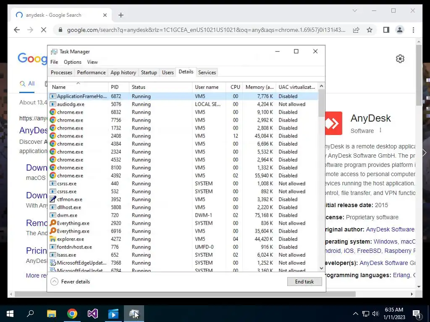Viewport: 430px width, 322px height.
Task: Open the Windows operating system link
Action: coord(385,241)
